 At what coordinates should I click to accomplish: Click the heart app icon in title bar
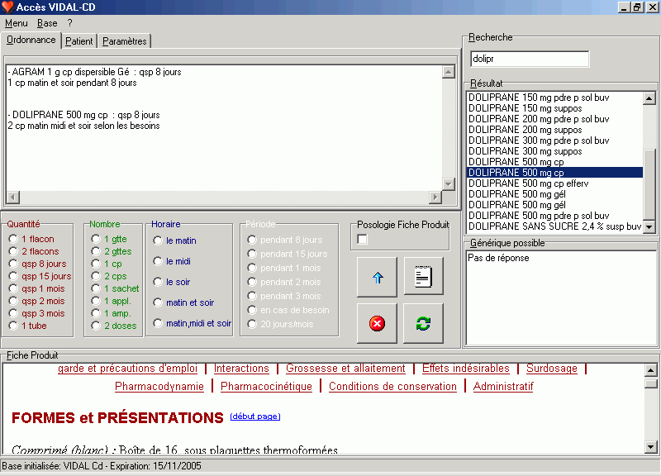(x=7, y=7)
